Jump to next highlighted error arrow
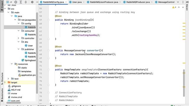Image resolution: width=189 pixels, height=106 pixels. click(x=183, y=7)
